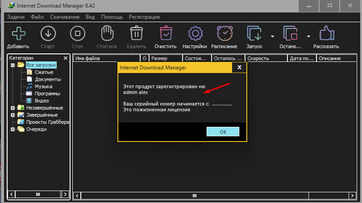The width and height of the screenshot is (362, 203).
Task: Open the Остановить queue dropdown arrow
Action: pyautogui.click(x=309, y=37)
